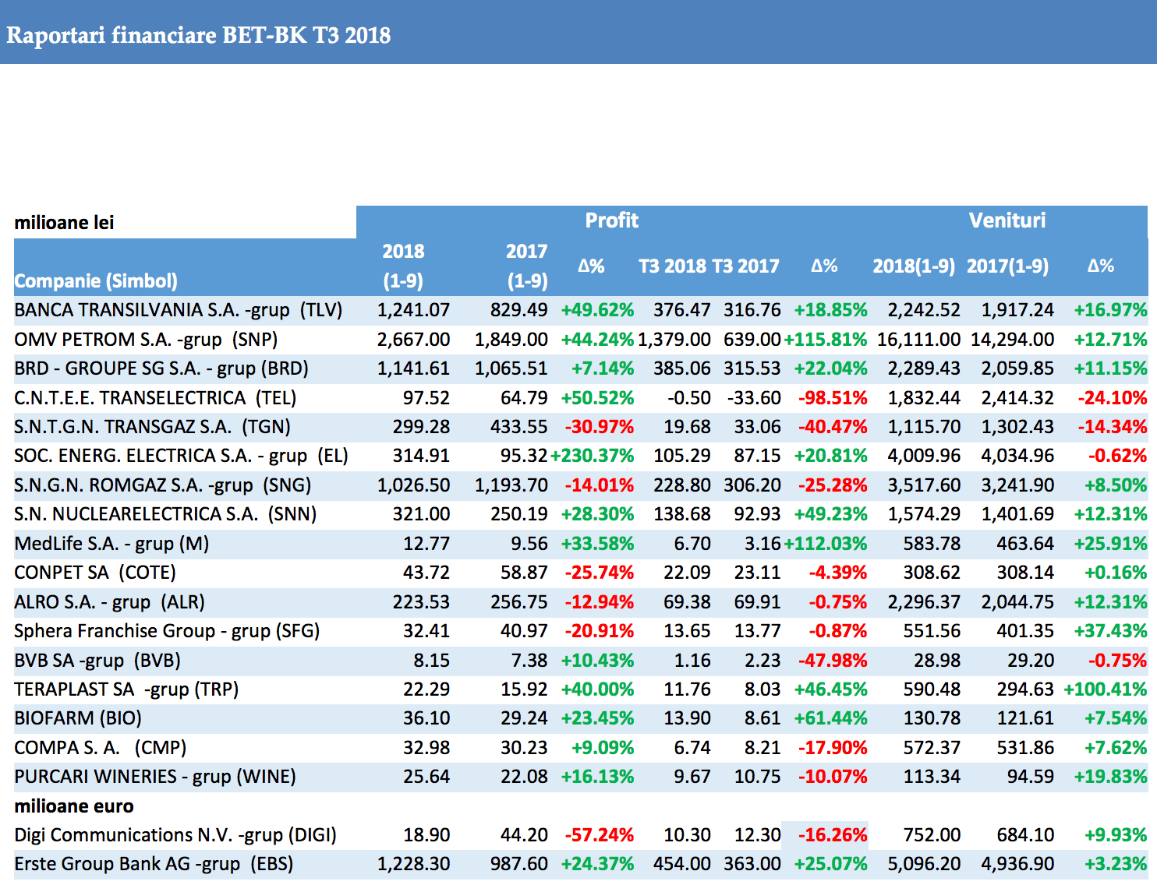The width and height of the screenshot is (1157, 885).
Task: Select the '+112.03%' cell for MedLife
Action: (825, 544)
